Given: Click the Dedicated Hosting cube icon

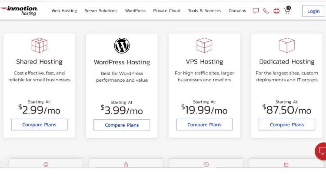Looking at the screenshot, I should (287, 45).
